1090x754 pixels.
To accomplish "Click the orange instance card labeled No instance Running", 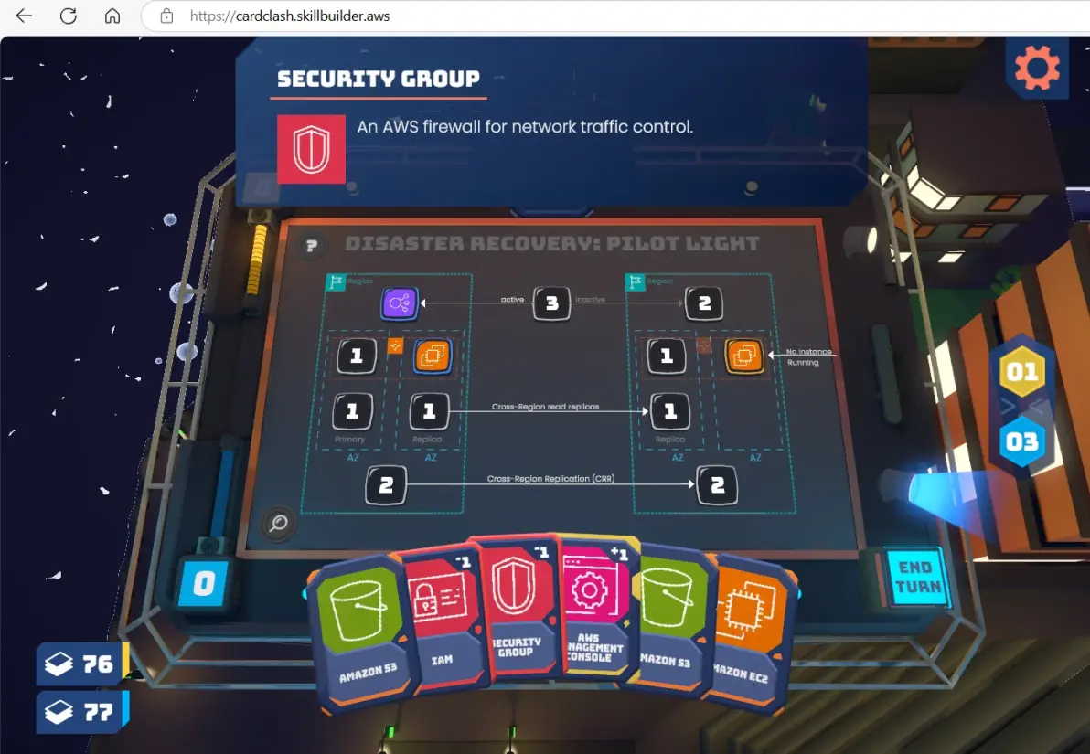I will 743,356.
